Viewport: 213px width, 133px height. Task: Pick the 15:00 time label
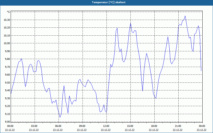131,126
